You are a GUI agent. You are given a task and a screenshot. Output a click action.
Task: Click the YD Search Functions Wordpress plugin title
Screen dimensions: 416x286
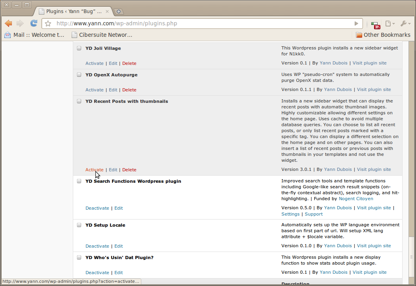(133, 181)
